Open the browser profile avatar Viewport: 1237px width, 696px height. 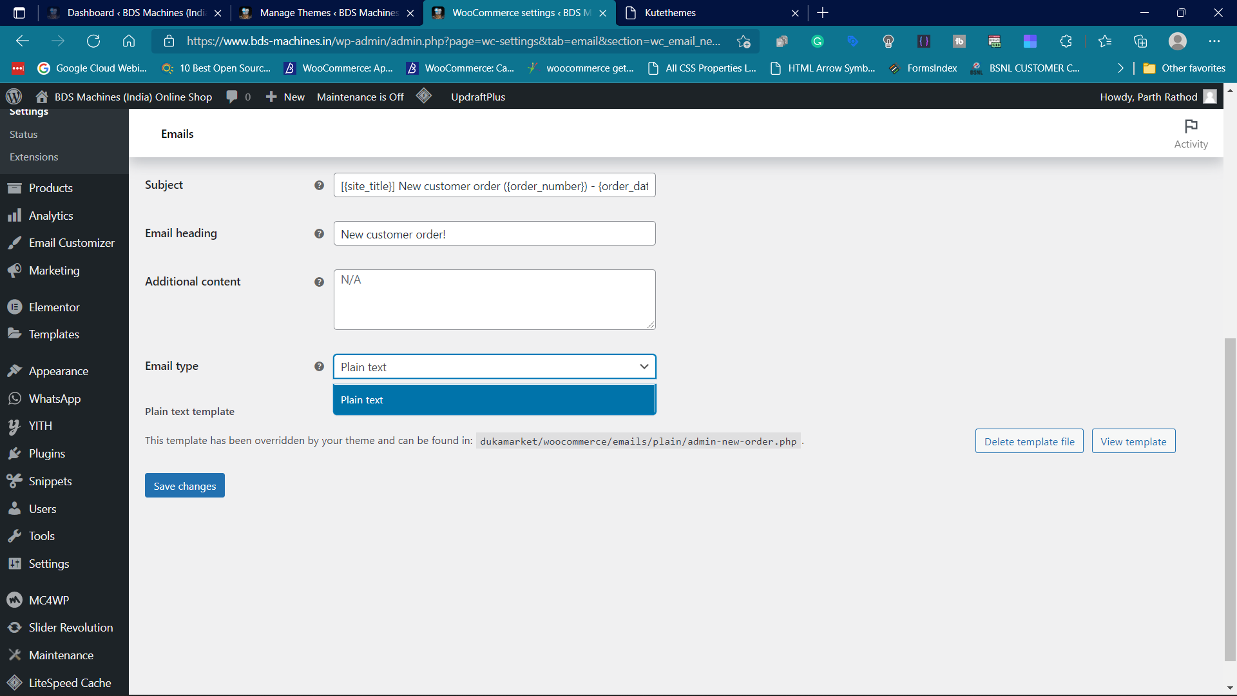(1178, 41)
